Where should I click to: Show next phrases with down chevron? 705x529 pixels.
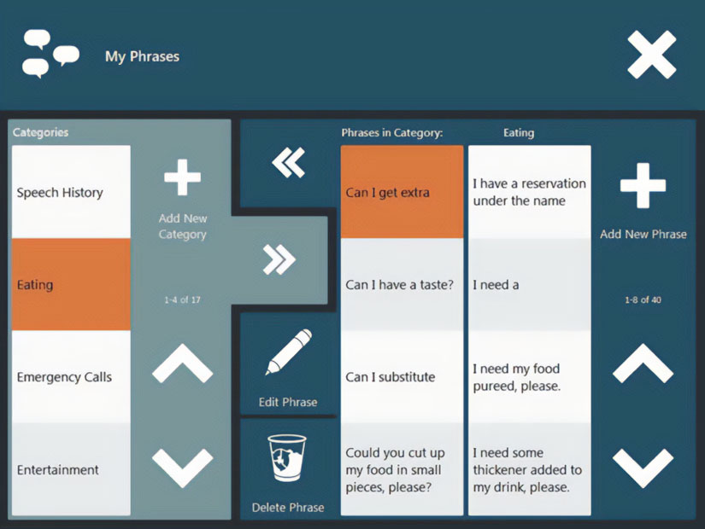coord(643,468)
